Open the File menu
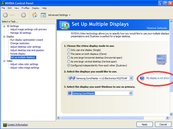This screenshot has width=173, height=129. (3, 8)
